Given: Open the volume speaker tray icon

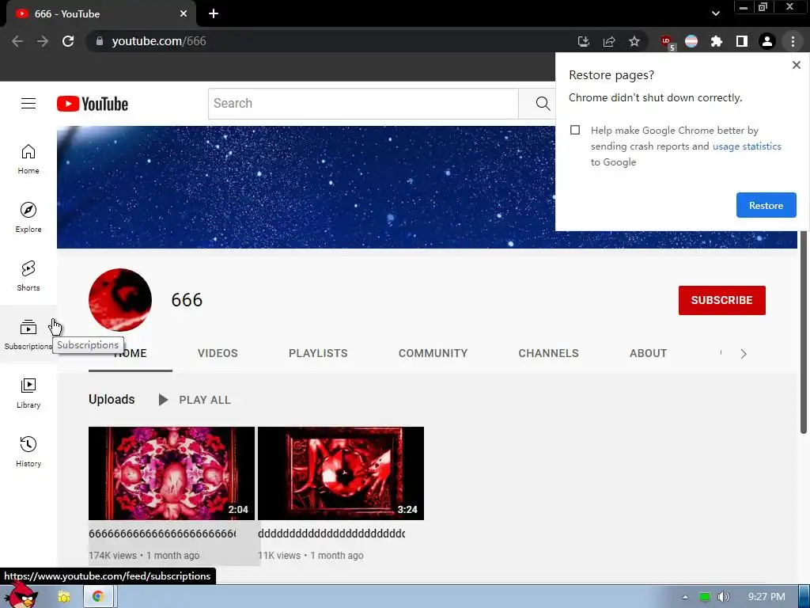Looking at the screenshot, I should click(x=724, y=597).
